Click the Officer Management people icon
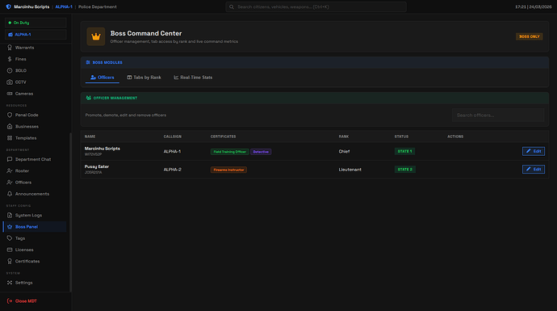 (x=89, y=98)
